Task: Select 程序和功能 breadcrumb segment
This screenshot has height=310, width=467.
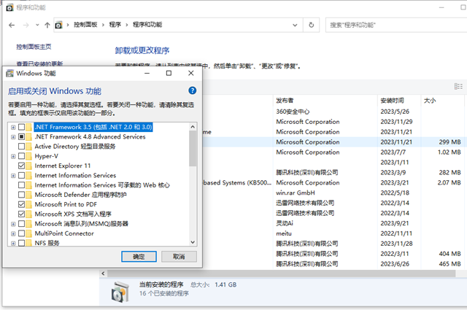Action: click(147, 25)
